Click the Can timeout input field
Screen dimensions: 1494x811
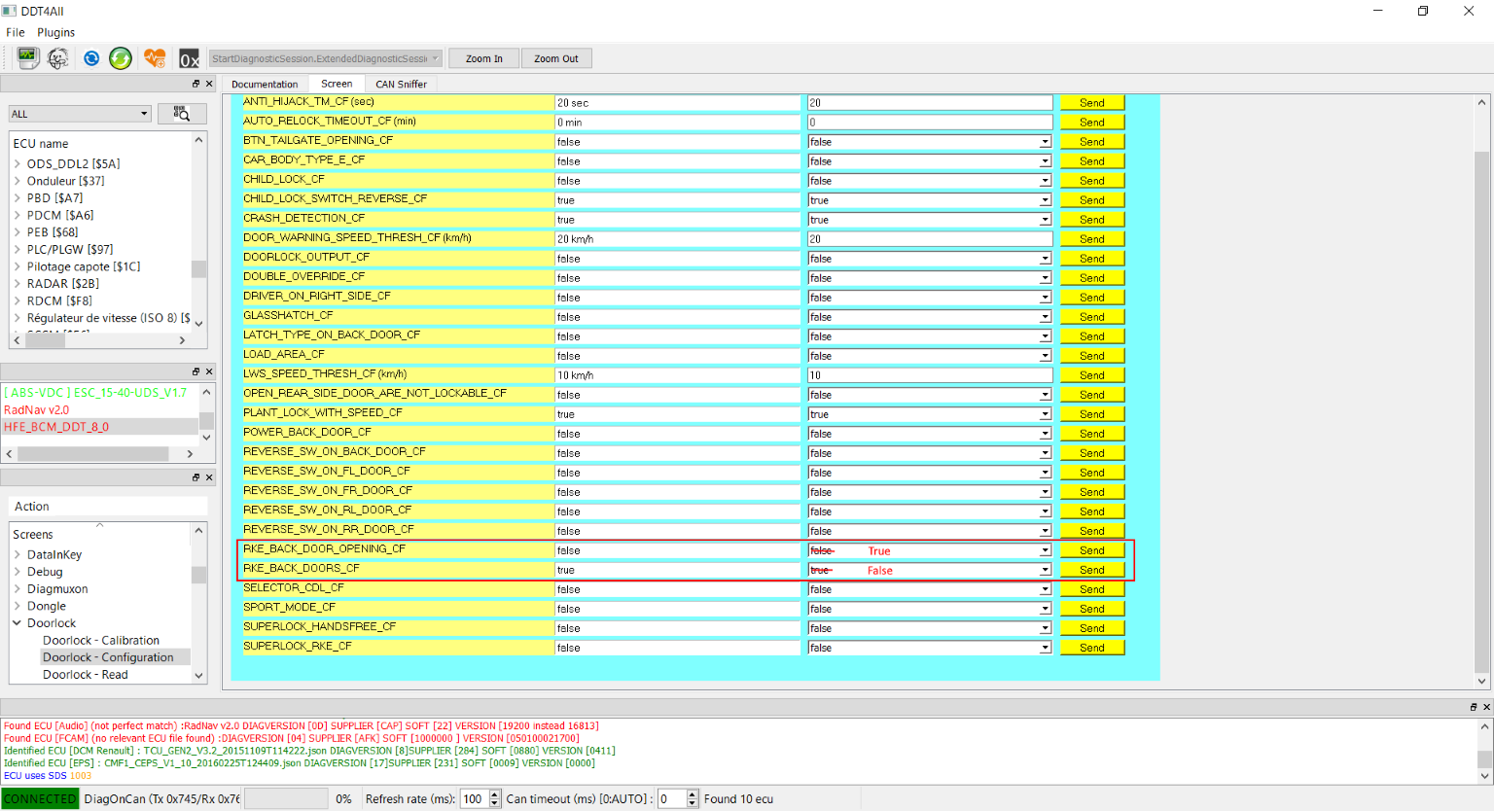672,799
